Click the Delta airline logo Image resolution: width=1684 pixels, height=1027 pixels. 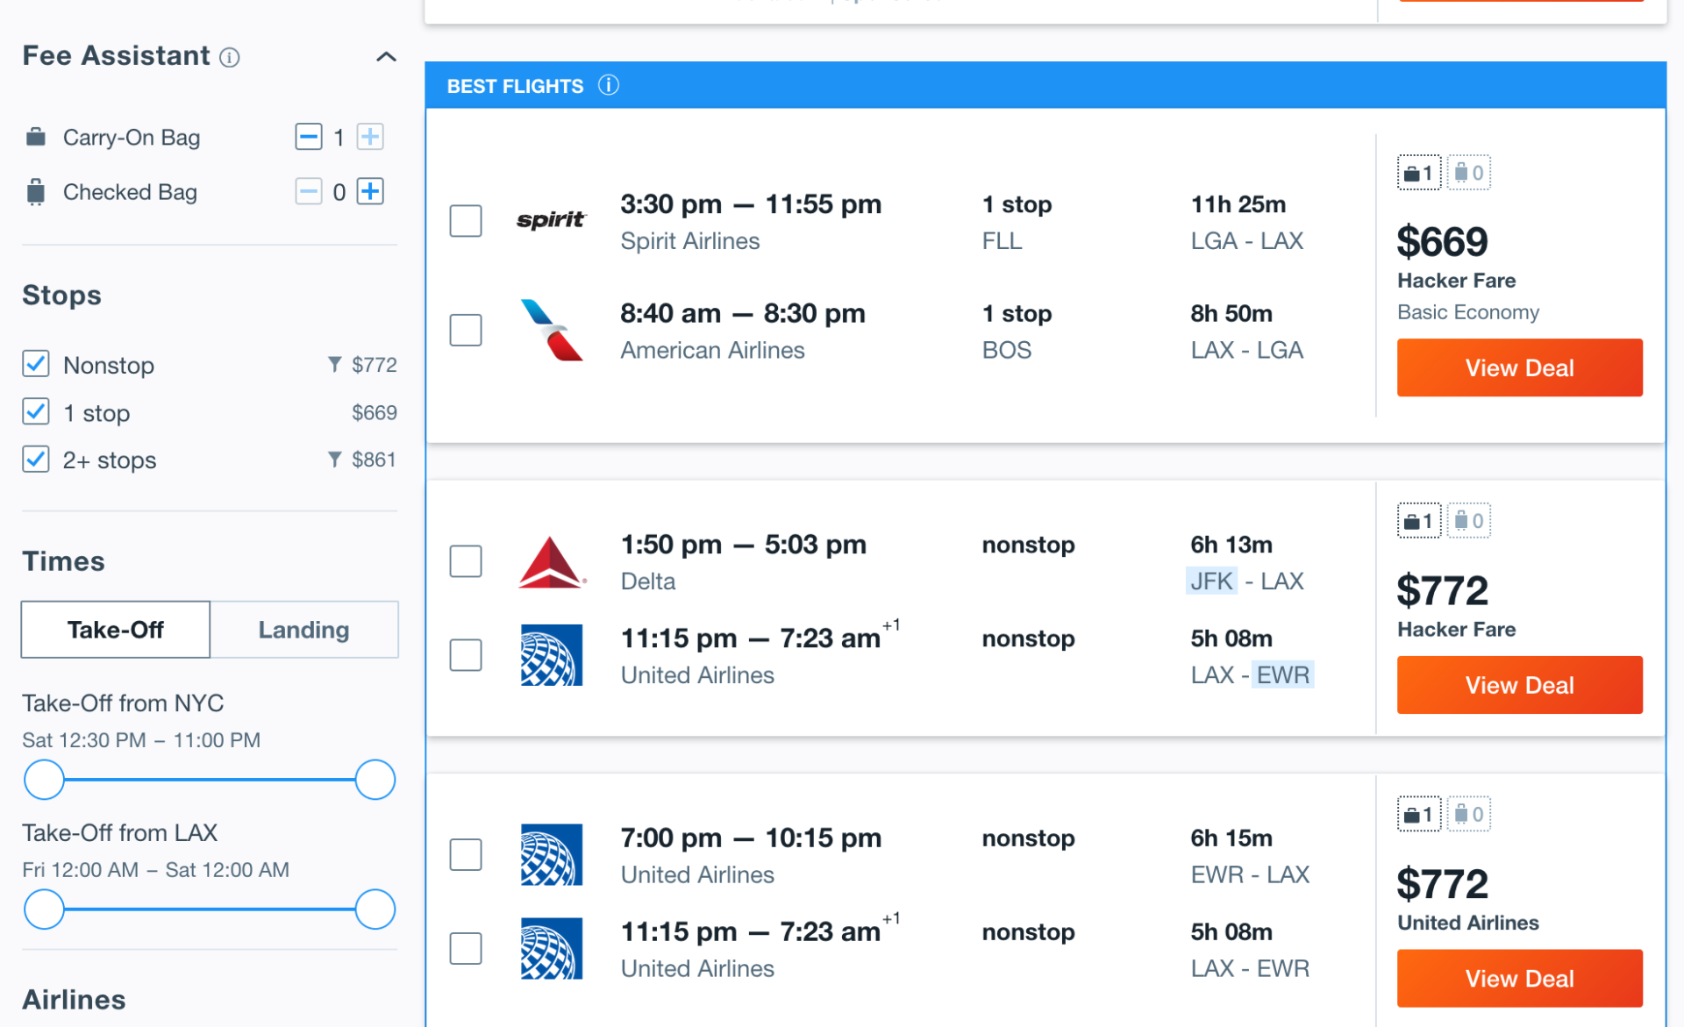[x=553, y=562]
